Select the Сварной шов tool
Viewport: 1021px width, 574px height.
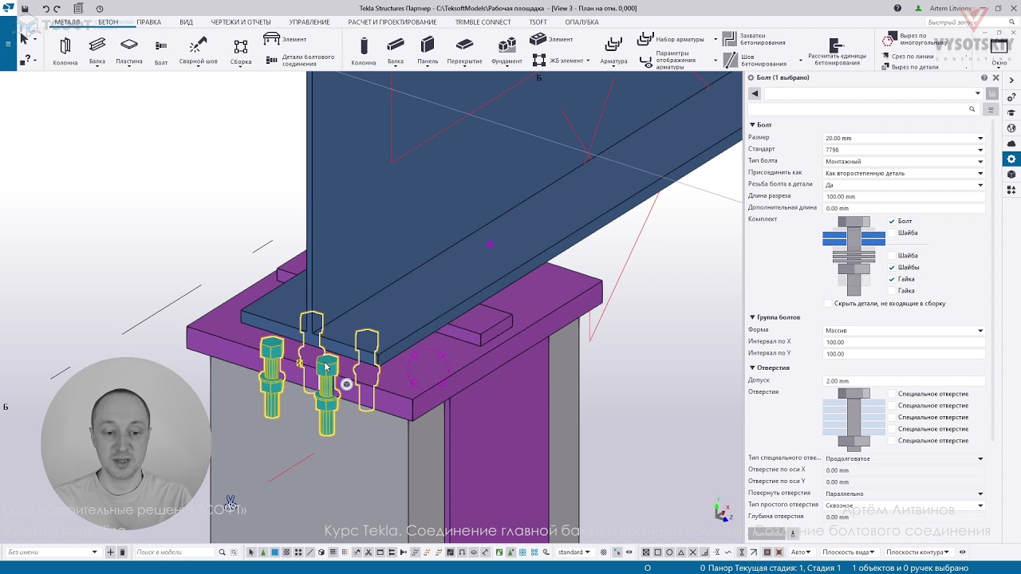pyautogui.click(x=199, y=50)
